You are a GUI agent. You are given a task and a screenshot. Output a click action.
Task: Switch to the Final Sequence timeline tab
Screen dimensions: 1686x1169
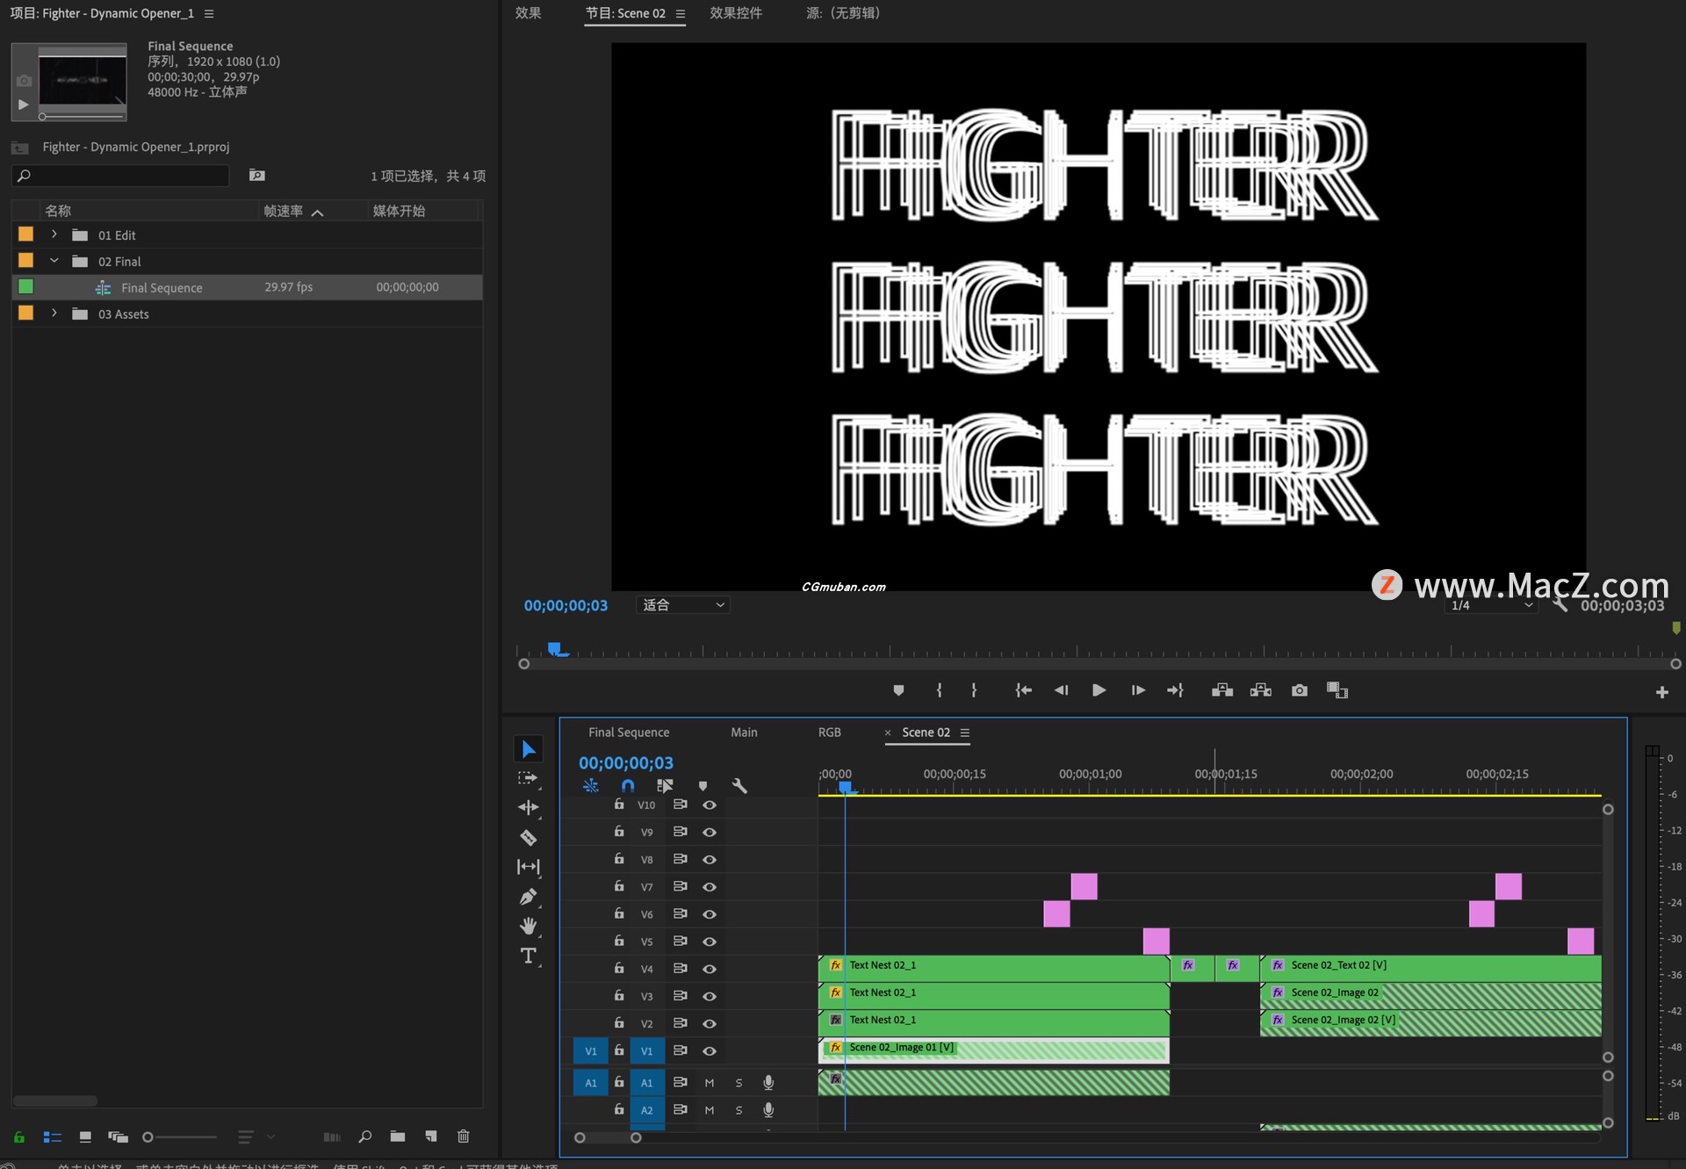coord(629,732)
